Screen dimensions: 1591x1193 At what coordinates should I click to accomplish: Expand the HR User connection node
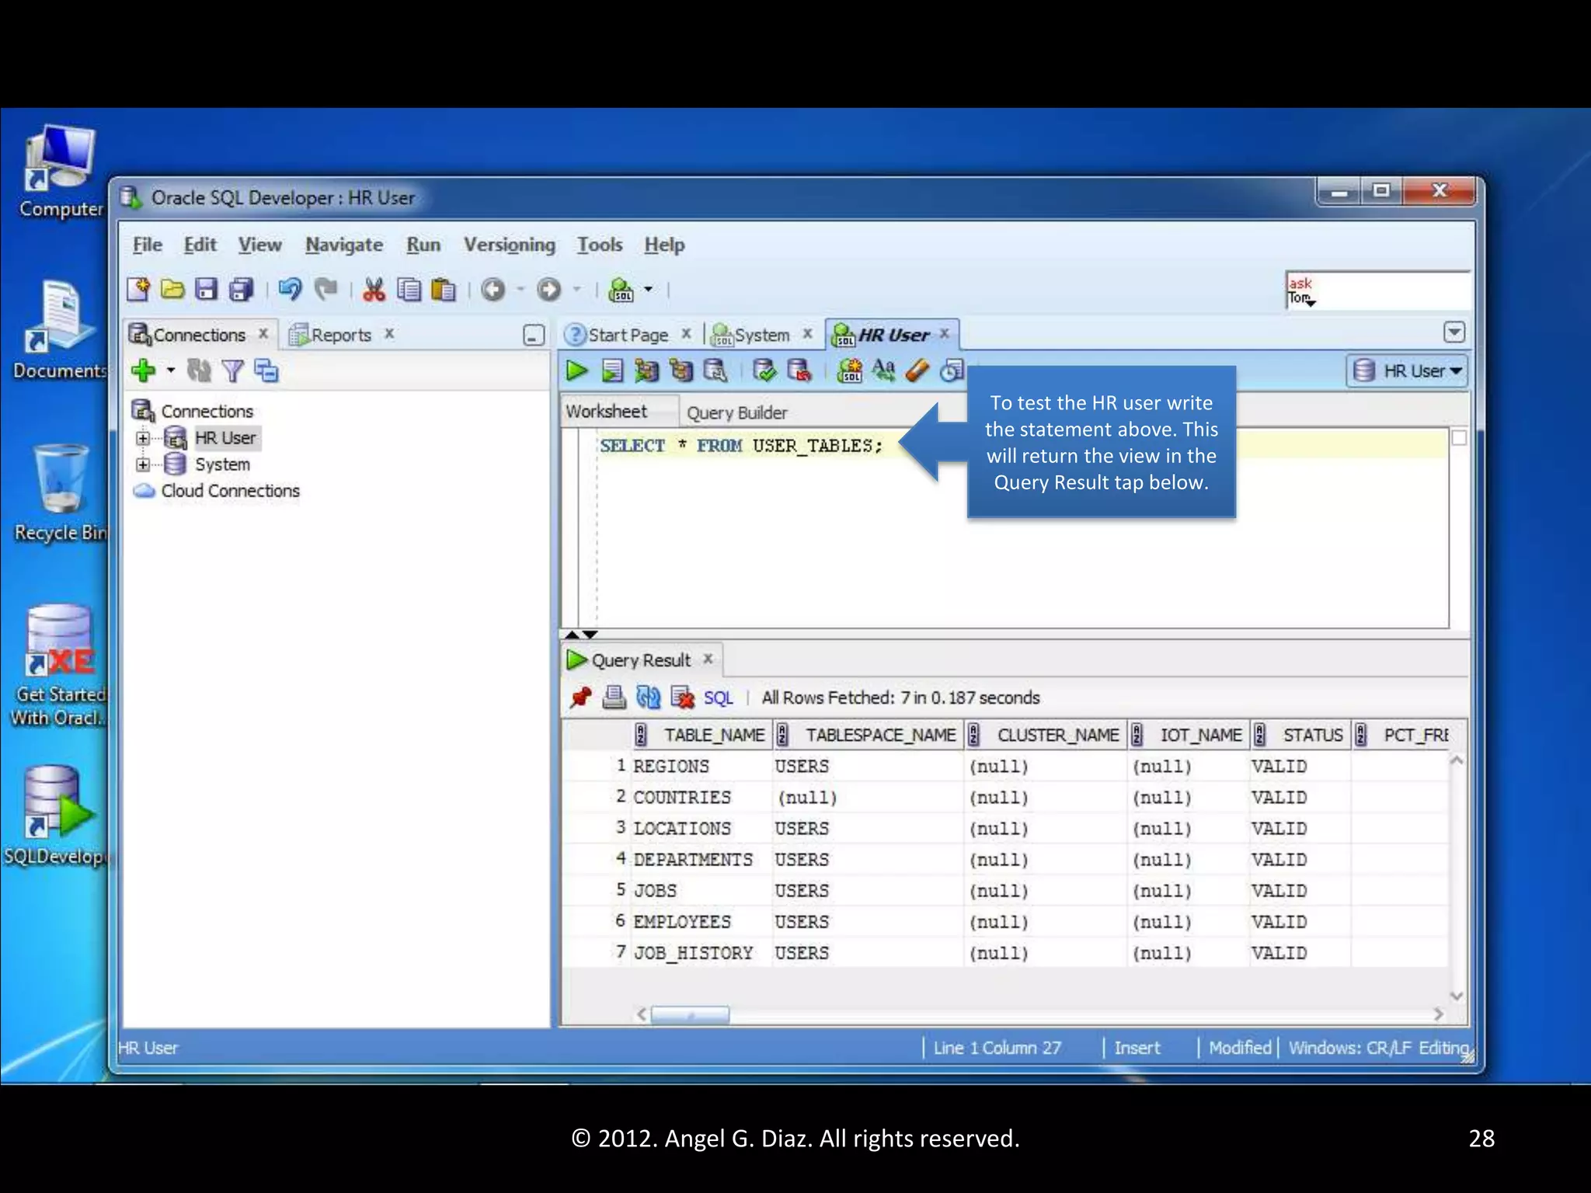tap(143, 438)
